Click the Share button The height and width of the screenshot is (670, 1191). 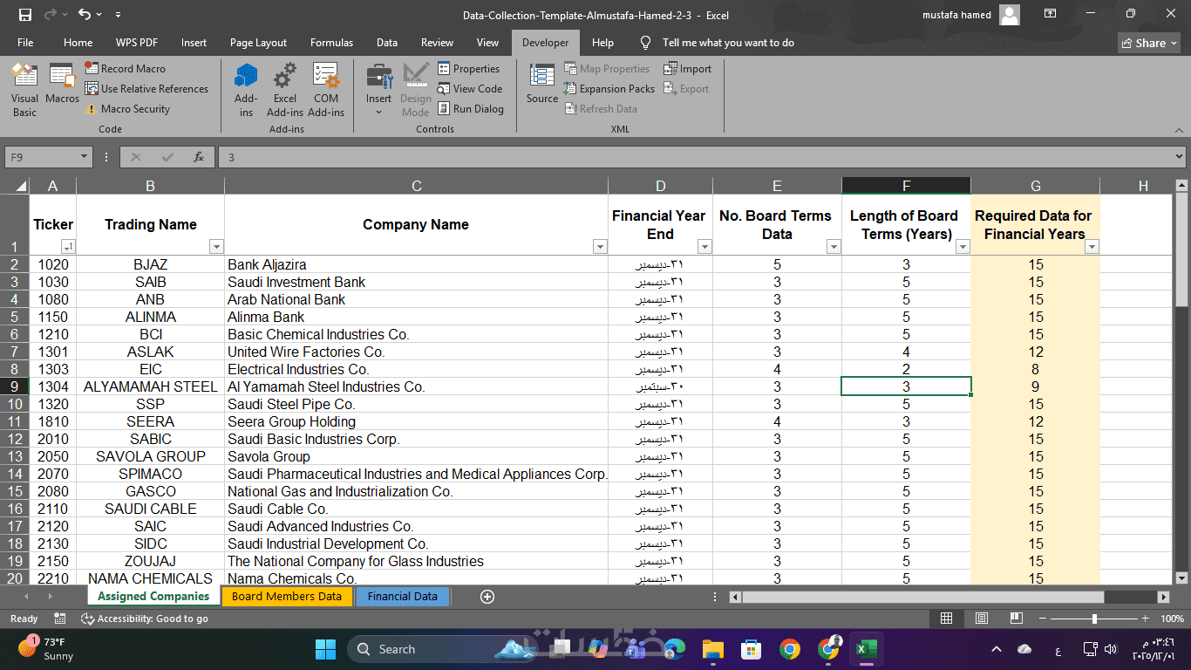(x=1149, y=43)
